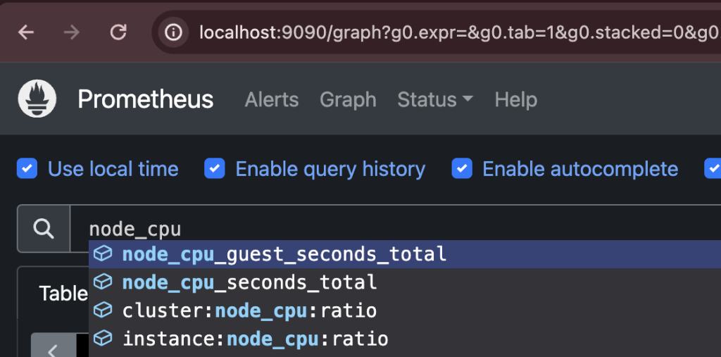Viewport: 721px width, 357px height.
Task: Choose cluster:node_cpu:ratio from the suggestions
Action: pos(249,311)
